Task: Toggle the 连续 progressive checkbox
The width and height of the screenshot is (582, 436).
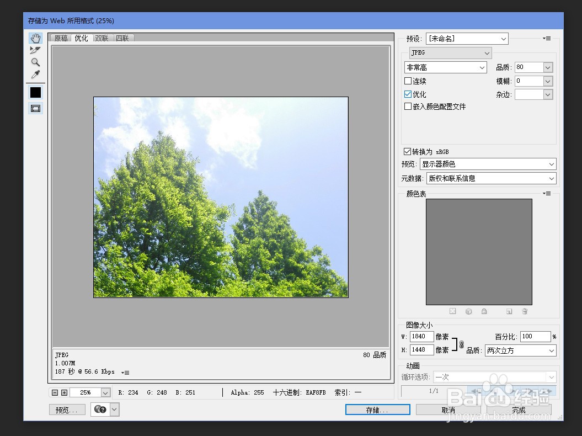Action: tap(408, 81)
